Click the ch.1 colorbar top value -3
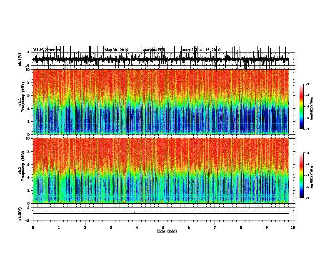Viewport: 330px width, 255px height. click(307, 84)
